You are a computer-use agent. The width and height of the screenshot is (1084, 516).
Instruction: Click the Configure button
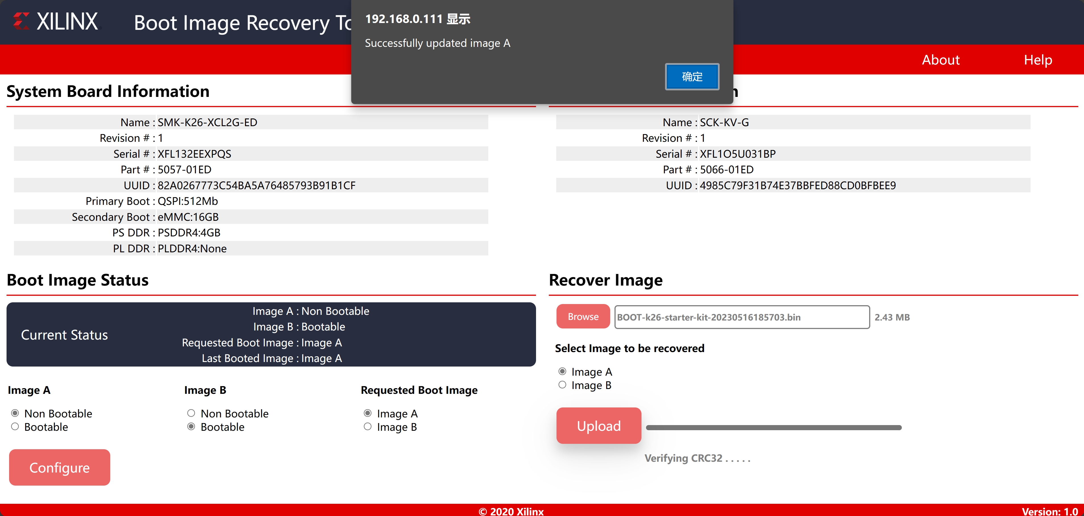point(59,467)
